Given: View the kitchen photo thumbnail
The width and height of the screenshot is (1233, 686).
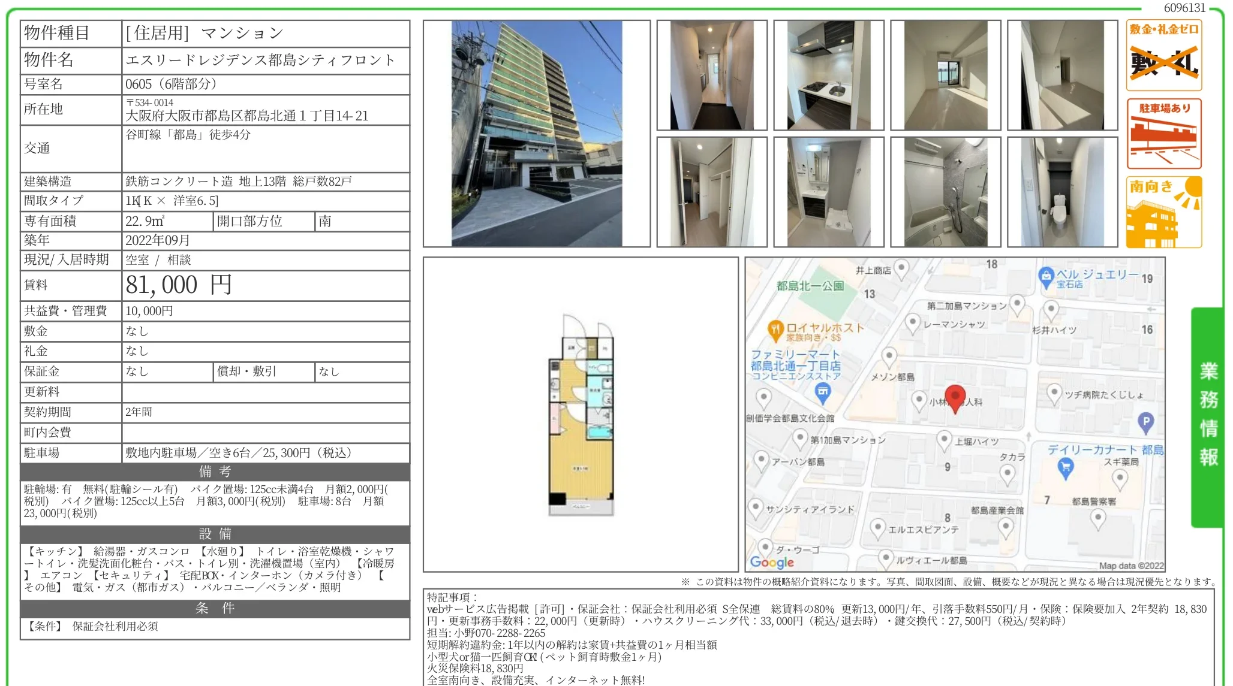Looking at the screenshot, I should pos(828,74).
